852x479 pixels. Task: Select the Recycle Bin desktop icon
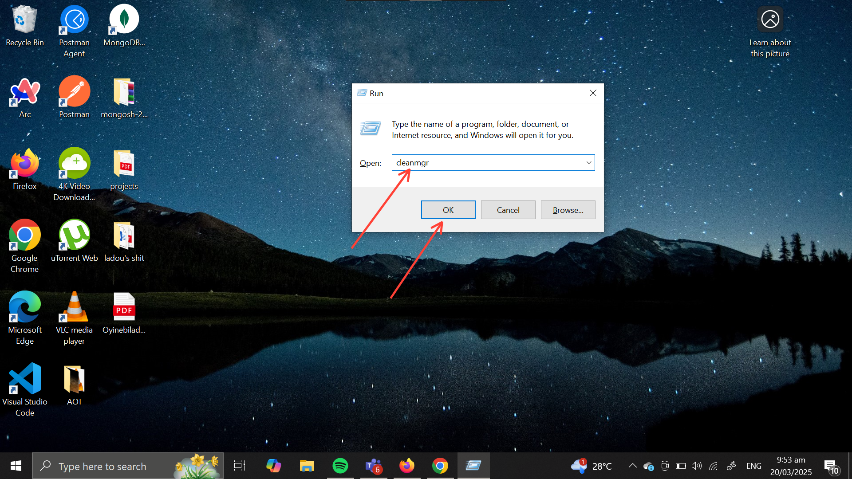coord(25,26)
